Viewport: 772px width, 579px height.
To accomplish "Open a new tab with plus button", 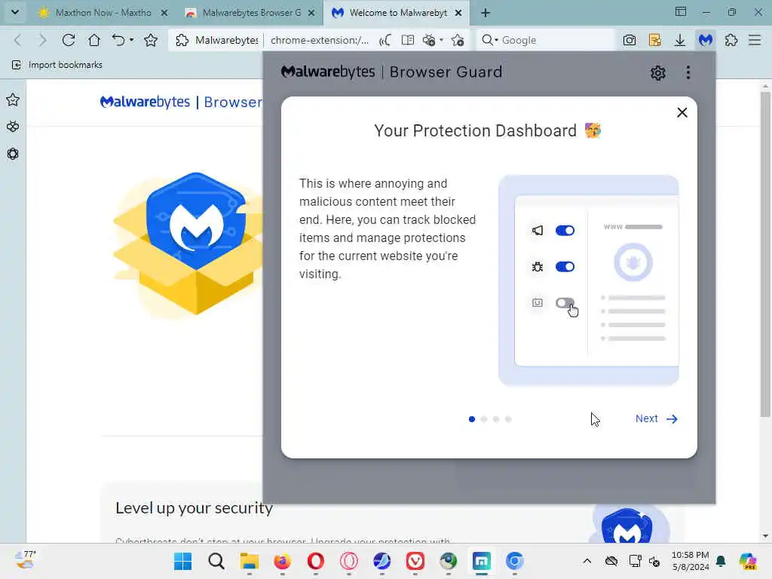I will 486,13.
